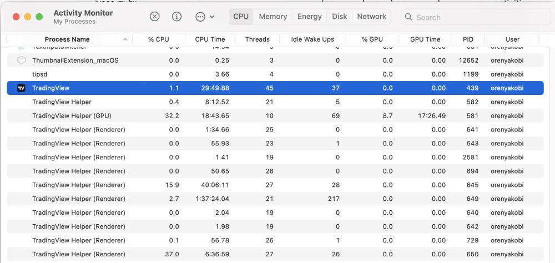Toggle sort arrow in Process Name header
The width and height of the screenshot is (555, 263).
tap(125, 39)
